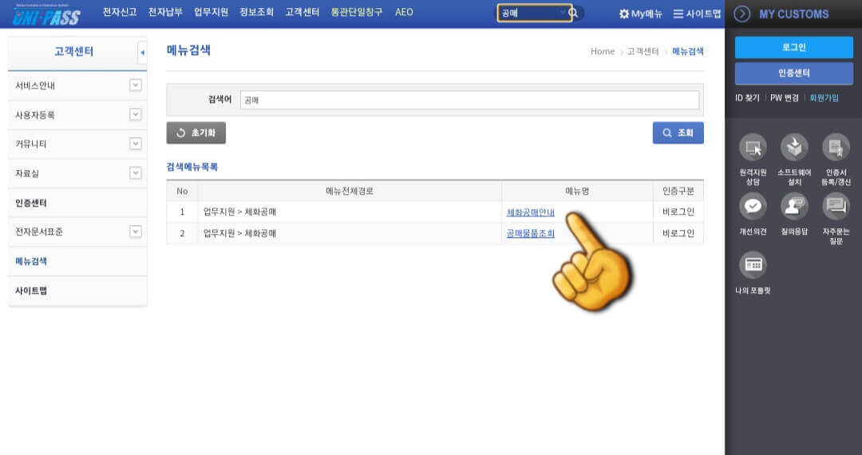The height and width of the screenshot is (455, 862).
Task: Open the 전자신고 top menu
Action: tap(119, 12)
